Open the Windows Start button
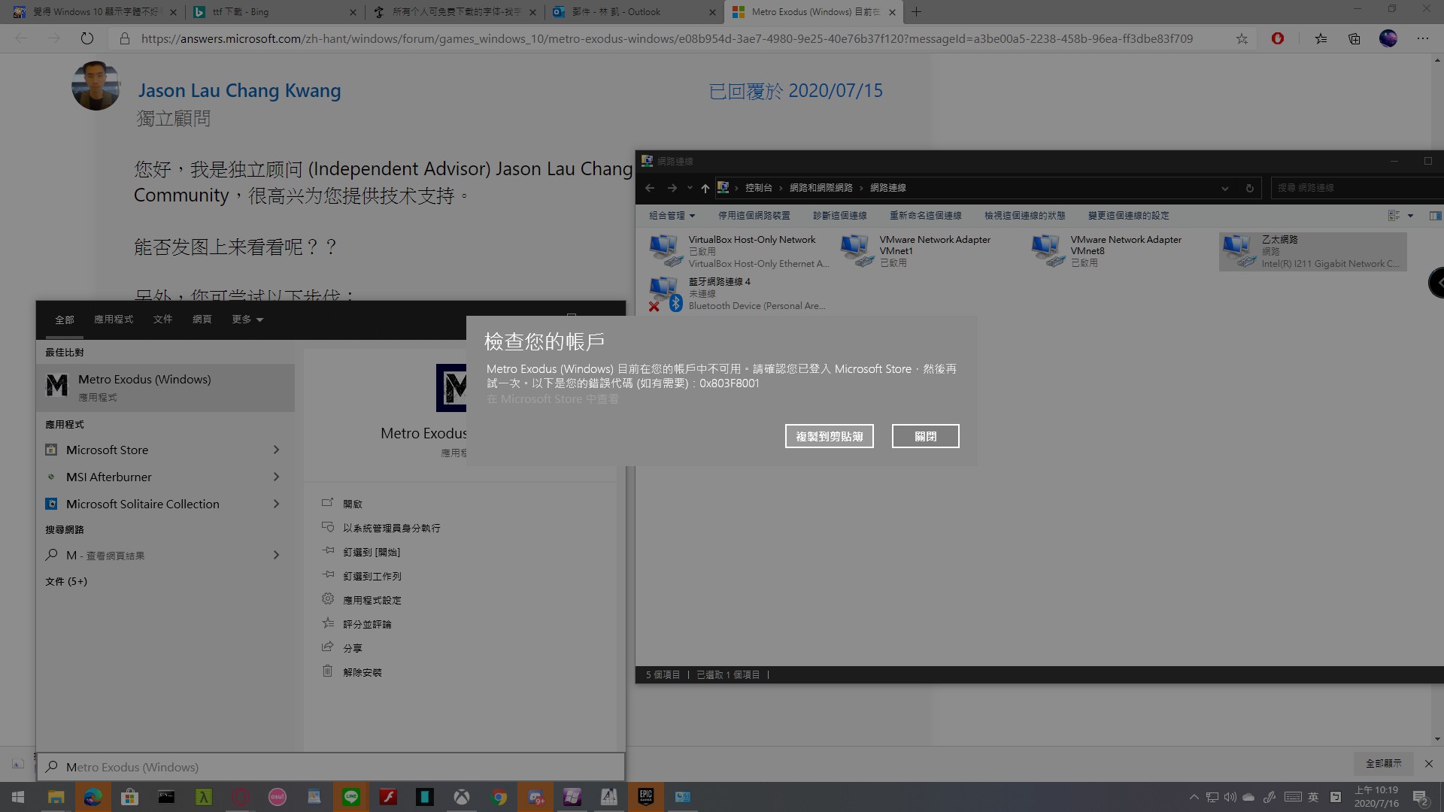 click(x=18, y=797)
